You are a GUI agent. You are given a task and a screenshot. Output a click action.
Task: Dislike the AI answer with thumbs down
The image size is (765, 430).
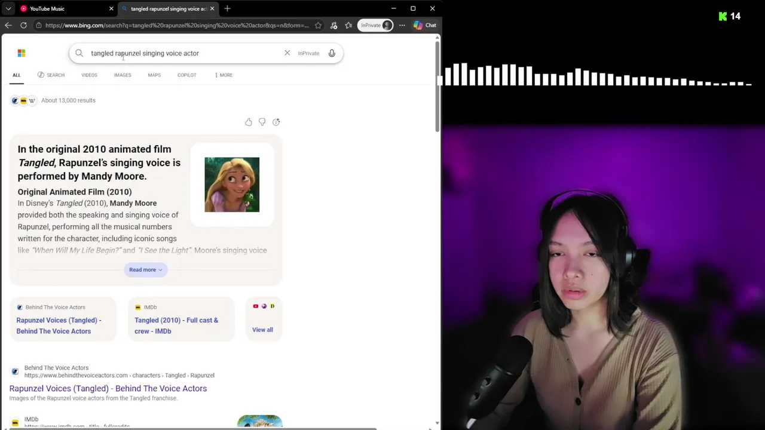click(x=262, y=122)
